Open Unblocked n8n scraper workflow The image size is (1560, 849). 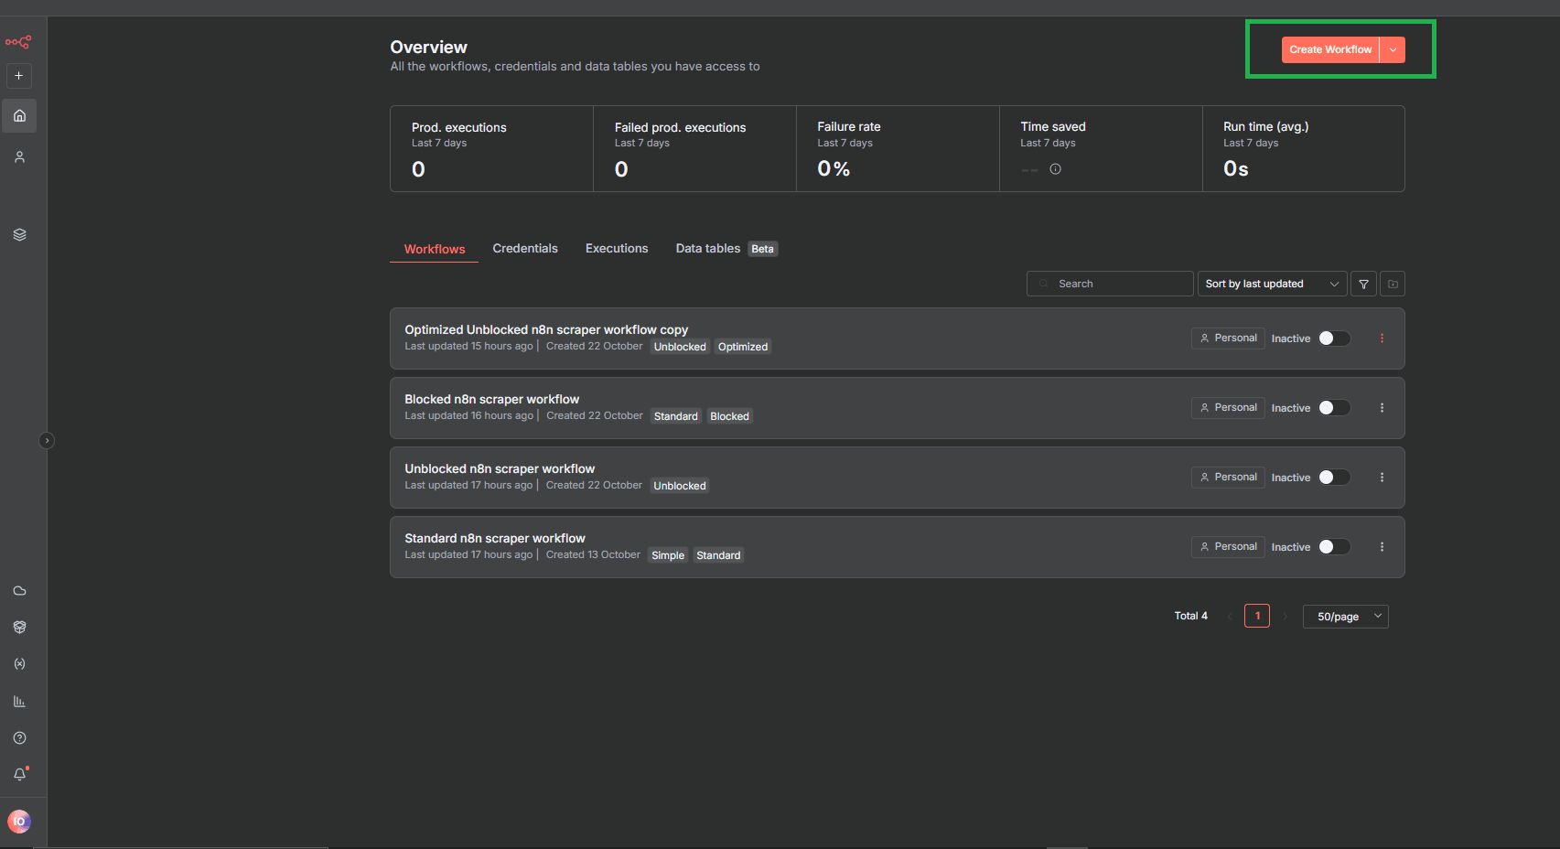(500, 468)
